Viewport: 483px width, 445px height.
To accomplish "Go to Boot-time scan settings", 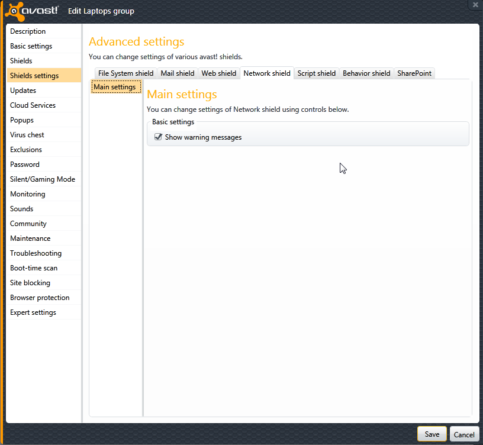I will [43, 267].
